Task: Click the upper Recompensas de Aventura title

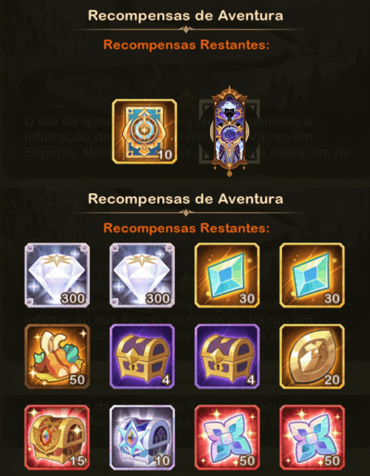Action: click(x=185, y=15)
